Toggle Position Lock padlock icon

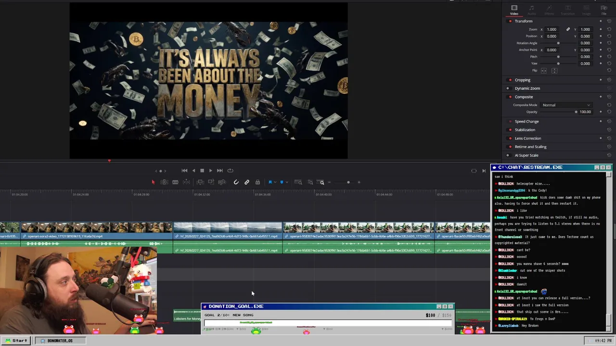coord(257,182)
